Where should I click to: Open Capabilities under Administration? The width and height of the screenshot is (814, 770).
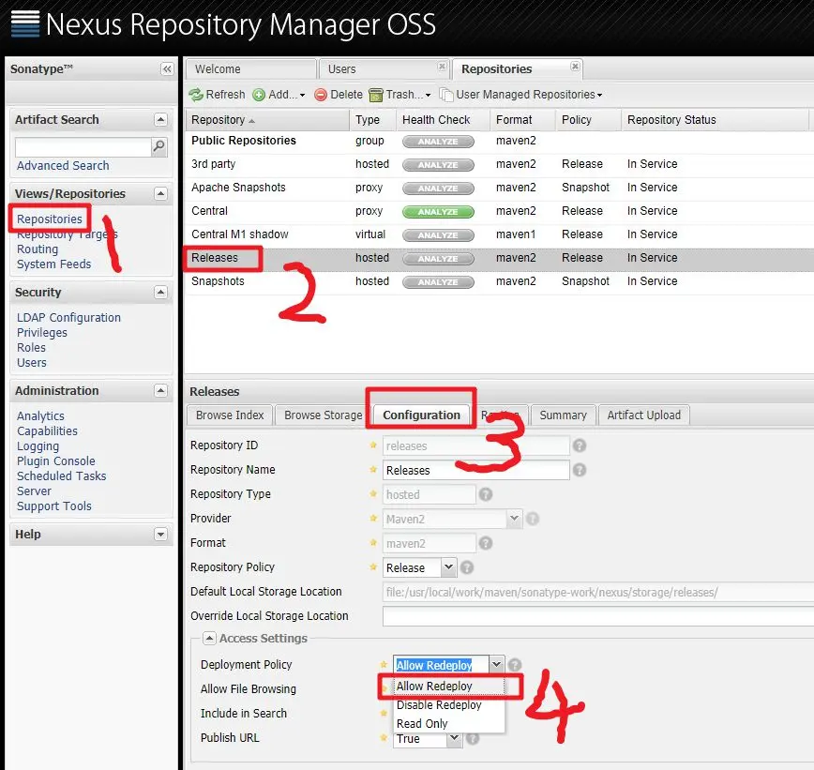click(47, 431)
